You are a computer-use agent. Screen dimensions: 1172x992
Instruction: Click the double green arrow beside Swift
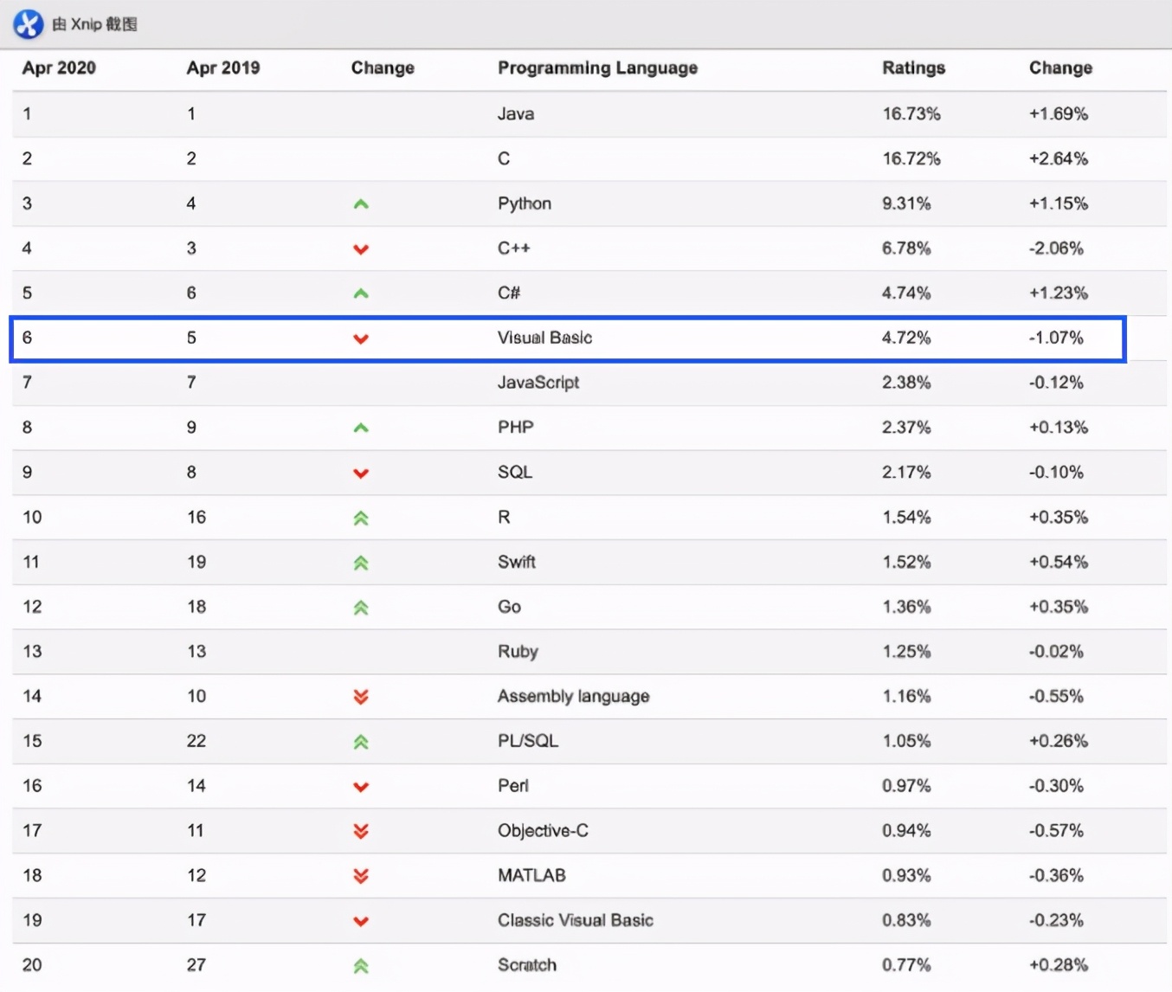click(361, 563)
